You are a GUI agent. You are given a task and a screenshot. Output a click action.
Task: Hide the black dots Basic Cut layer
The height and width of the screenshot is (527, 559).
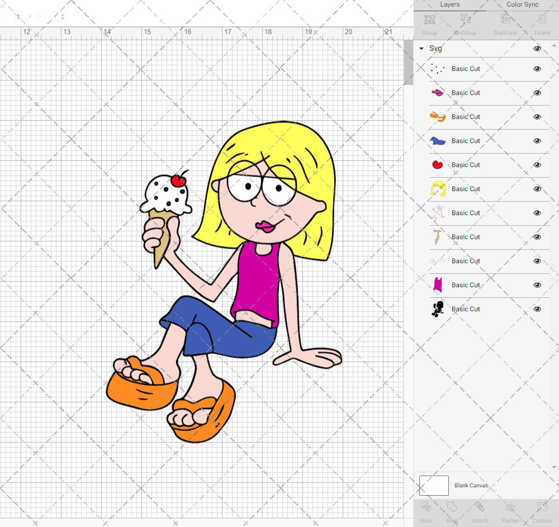537,69
